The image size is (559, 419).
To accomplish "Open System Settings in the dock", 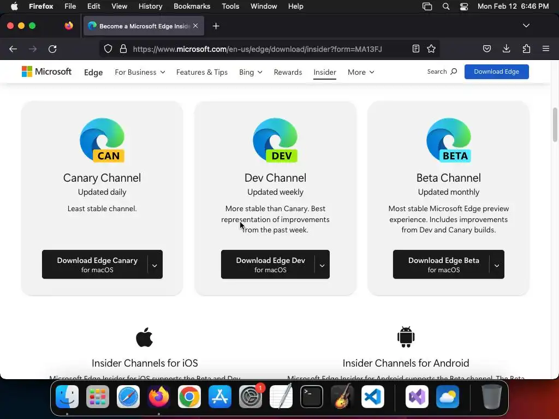I will click(250, 397).
